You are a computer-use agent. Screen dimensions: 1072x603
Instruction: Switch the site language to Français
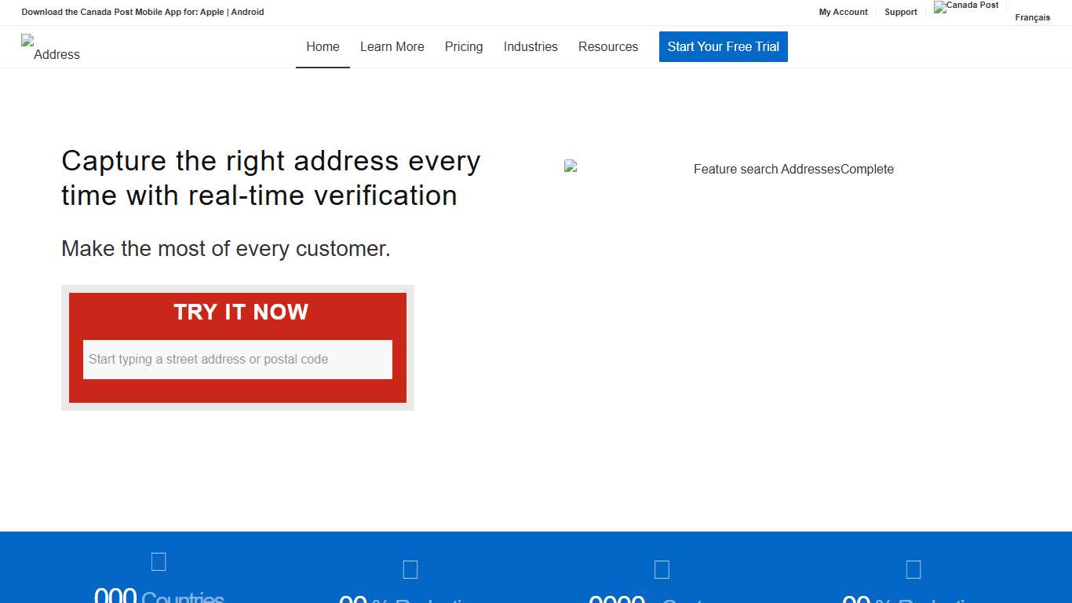pos(1032,16)
